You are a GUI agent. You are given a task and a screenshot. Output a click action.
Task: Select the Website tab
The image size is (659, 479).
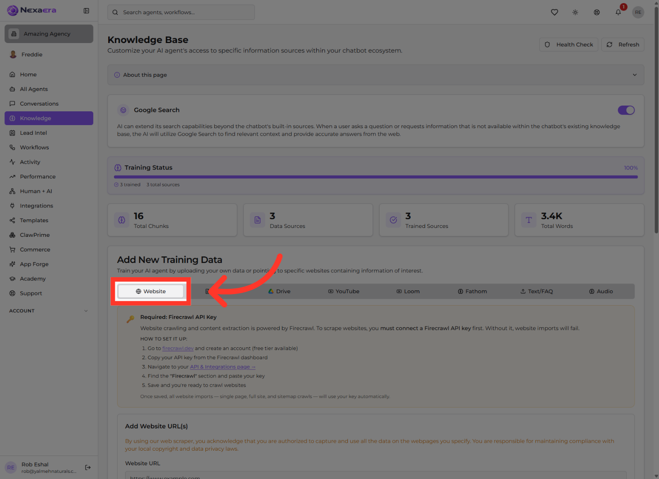click(x=151, y=291)
